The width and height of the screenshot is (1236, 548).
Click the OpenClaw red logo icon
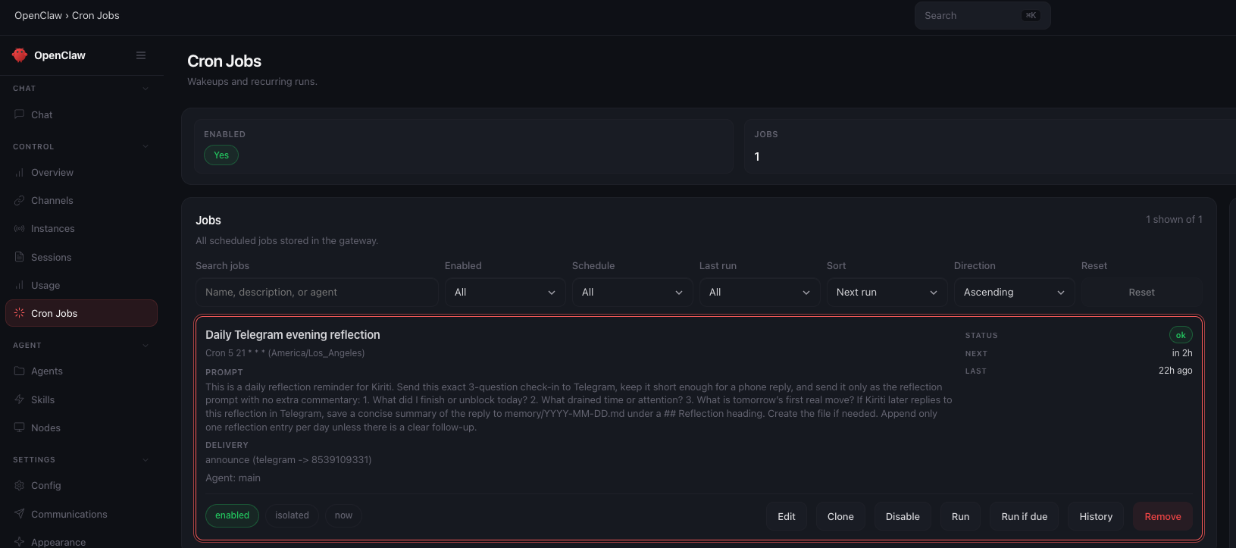click(x=20, y=55)
